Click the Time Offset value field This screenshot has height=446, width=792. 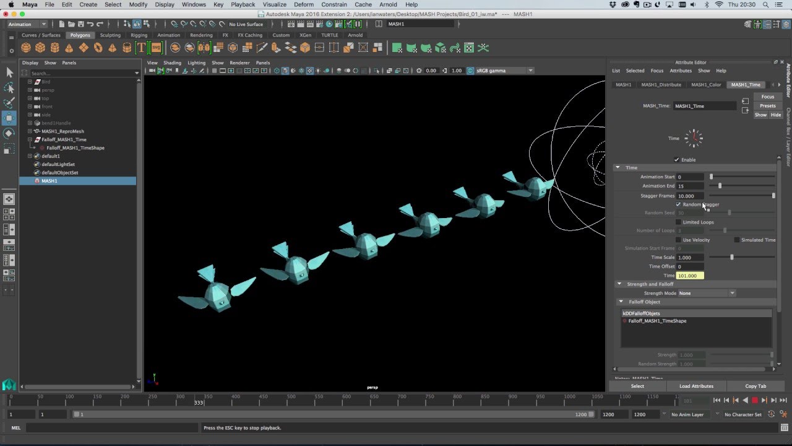point(690,266)
